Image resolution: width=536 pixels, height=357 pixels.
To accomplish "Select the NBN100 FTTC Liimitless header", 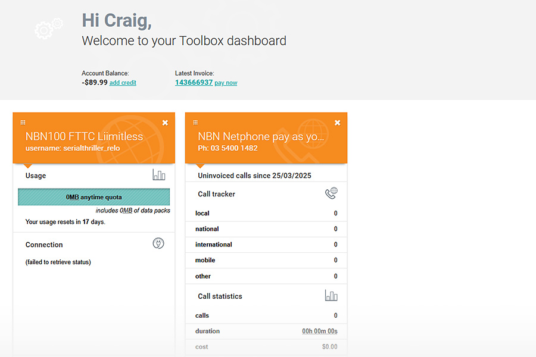I will pos(84,136).
